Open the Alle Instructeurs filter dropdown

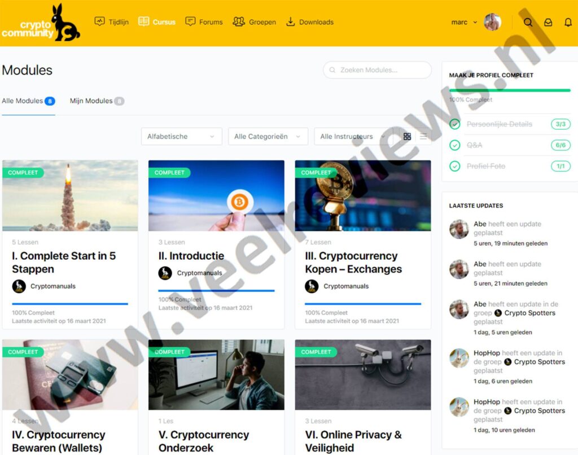tap(353, 137)
